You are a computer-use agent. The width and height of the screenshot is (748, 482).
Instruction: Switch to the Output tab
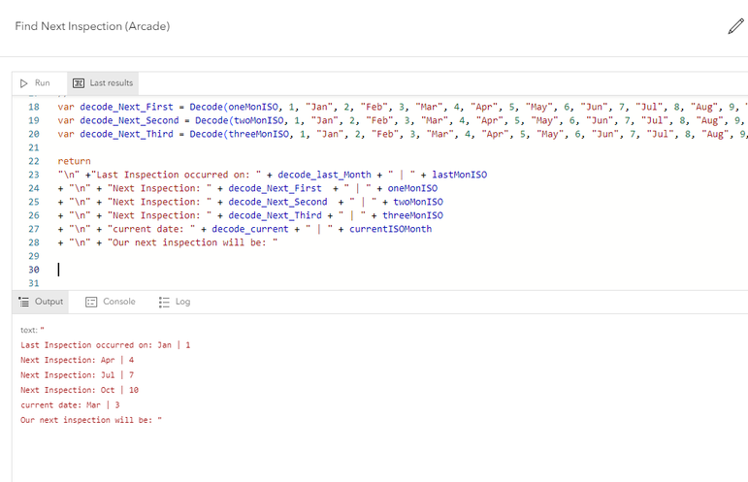pos(42,302)
